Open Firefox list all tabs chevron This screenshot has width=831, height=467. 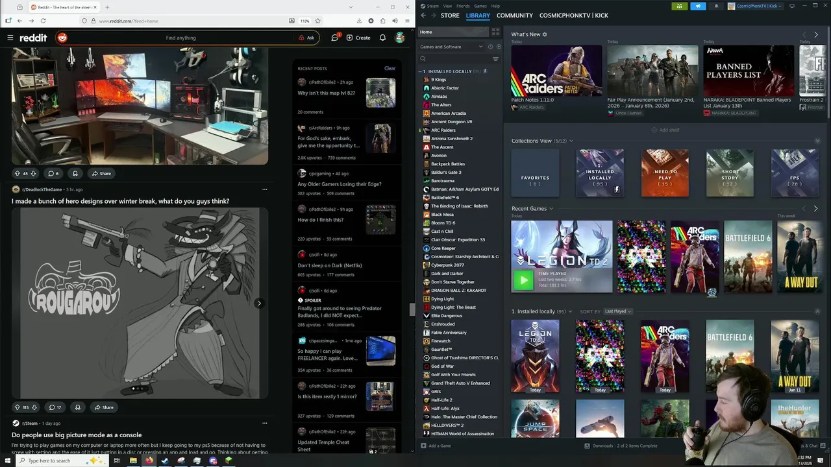(x=350, y=7)
